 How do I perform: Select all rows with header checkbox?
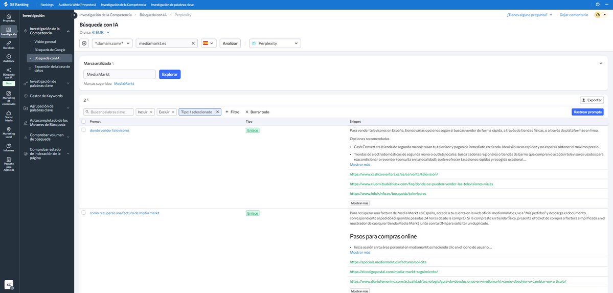[83, 122]
